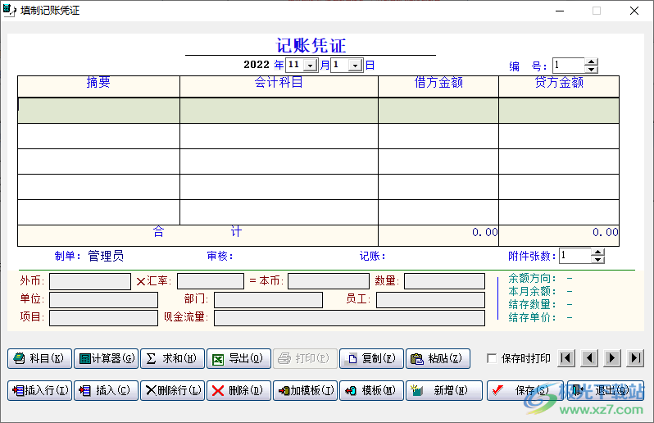Close the 填制记账凭证 window

634,11
